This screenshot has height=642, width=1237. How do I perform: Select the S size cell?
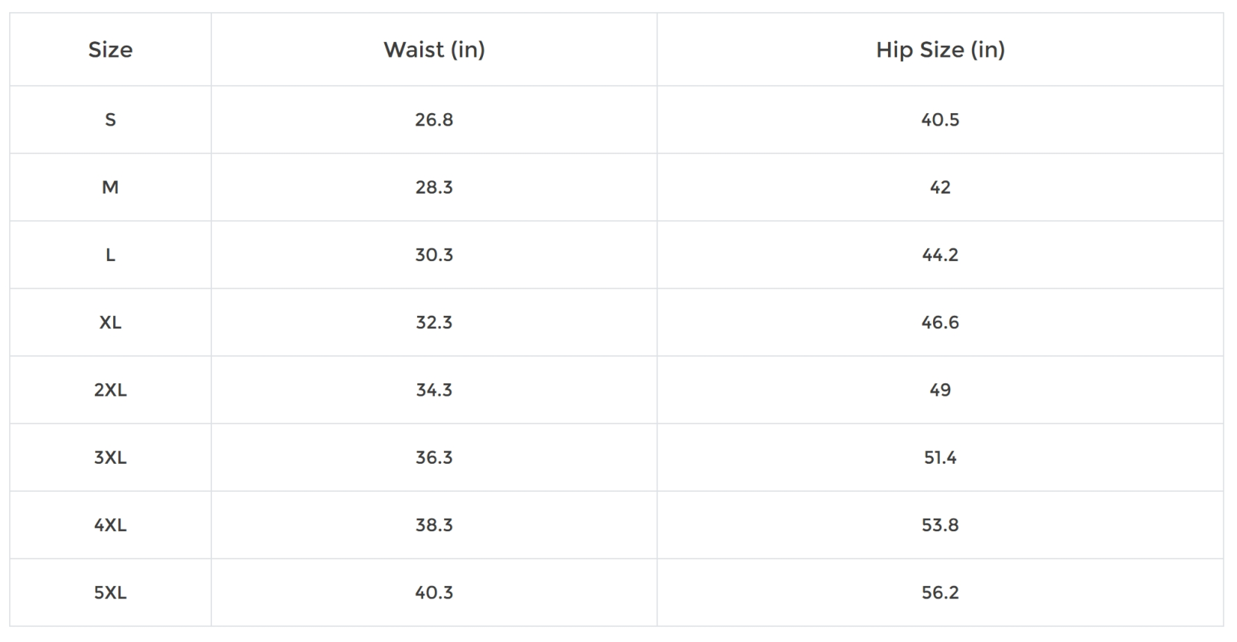110,120
